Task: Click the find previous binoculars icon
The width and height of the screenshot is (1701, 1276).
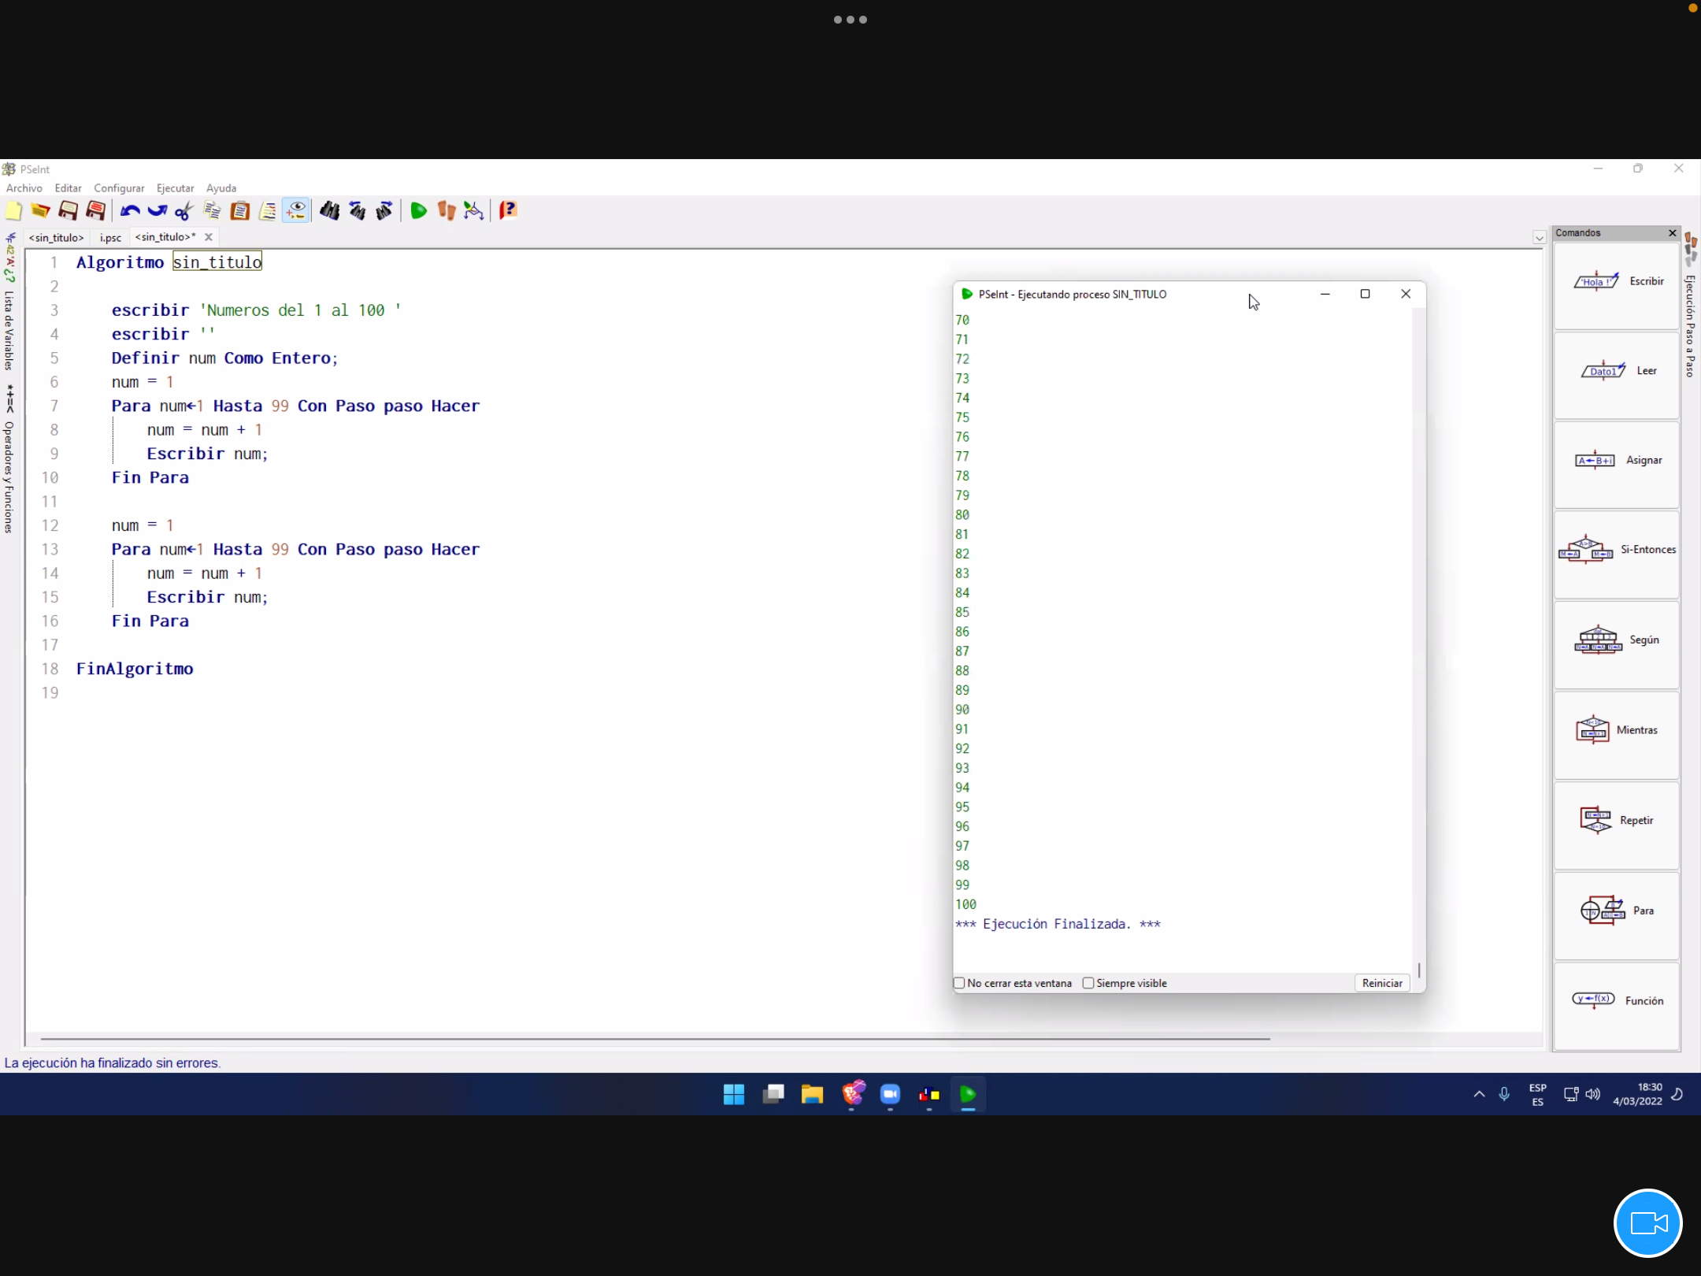Action: click(357, 210)
